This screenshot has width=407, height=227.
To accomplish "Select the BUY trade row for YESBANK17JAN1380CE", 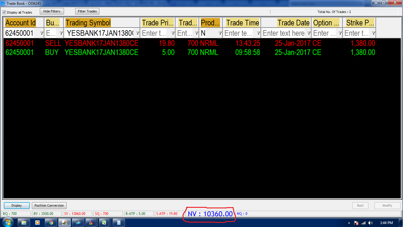I will tap(190, 53).
